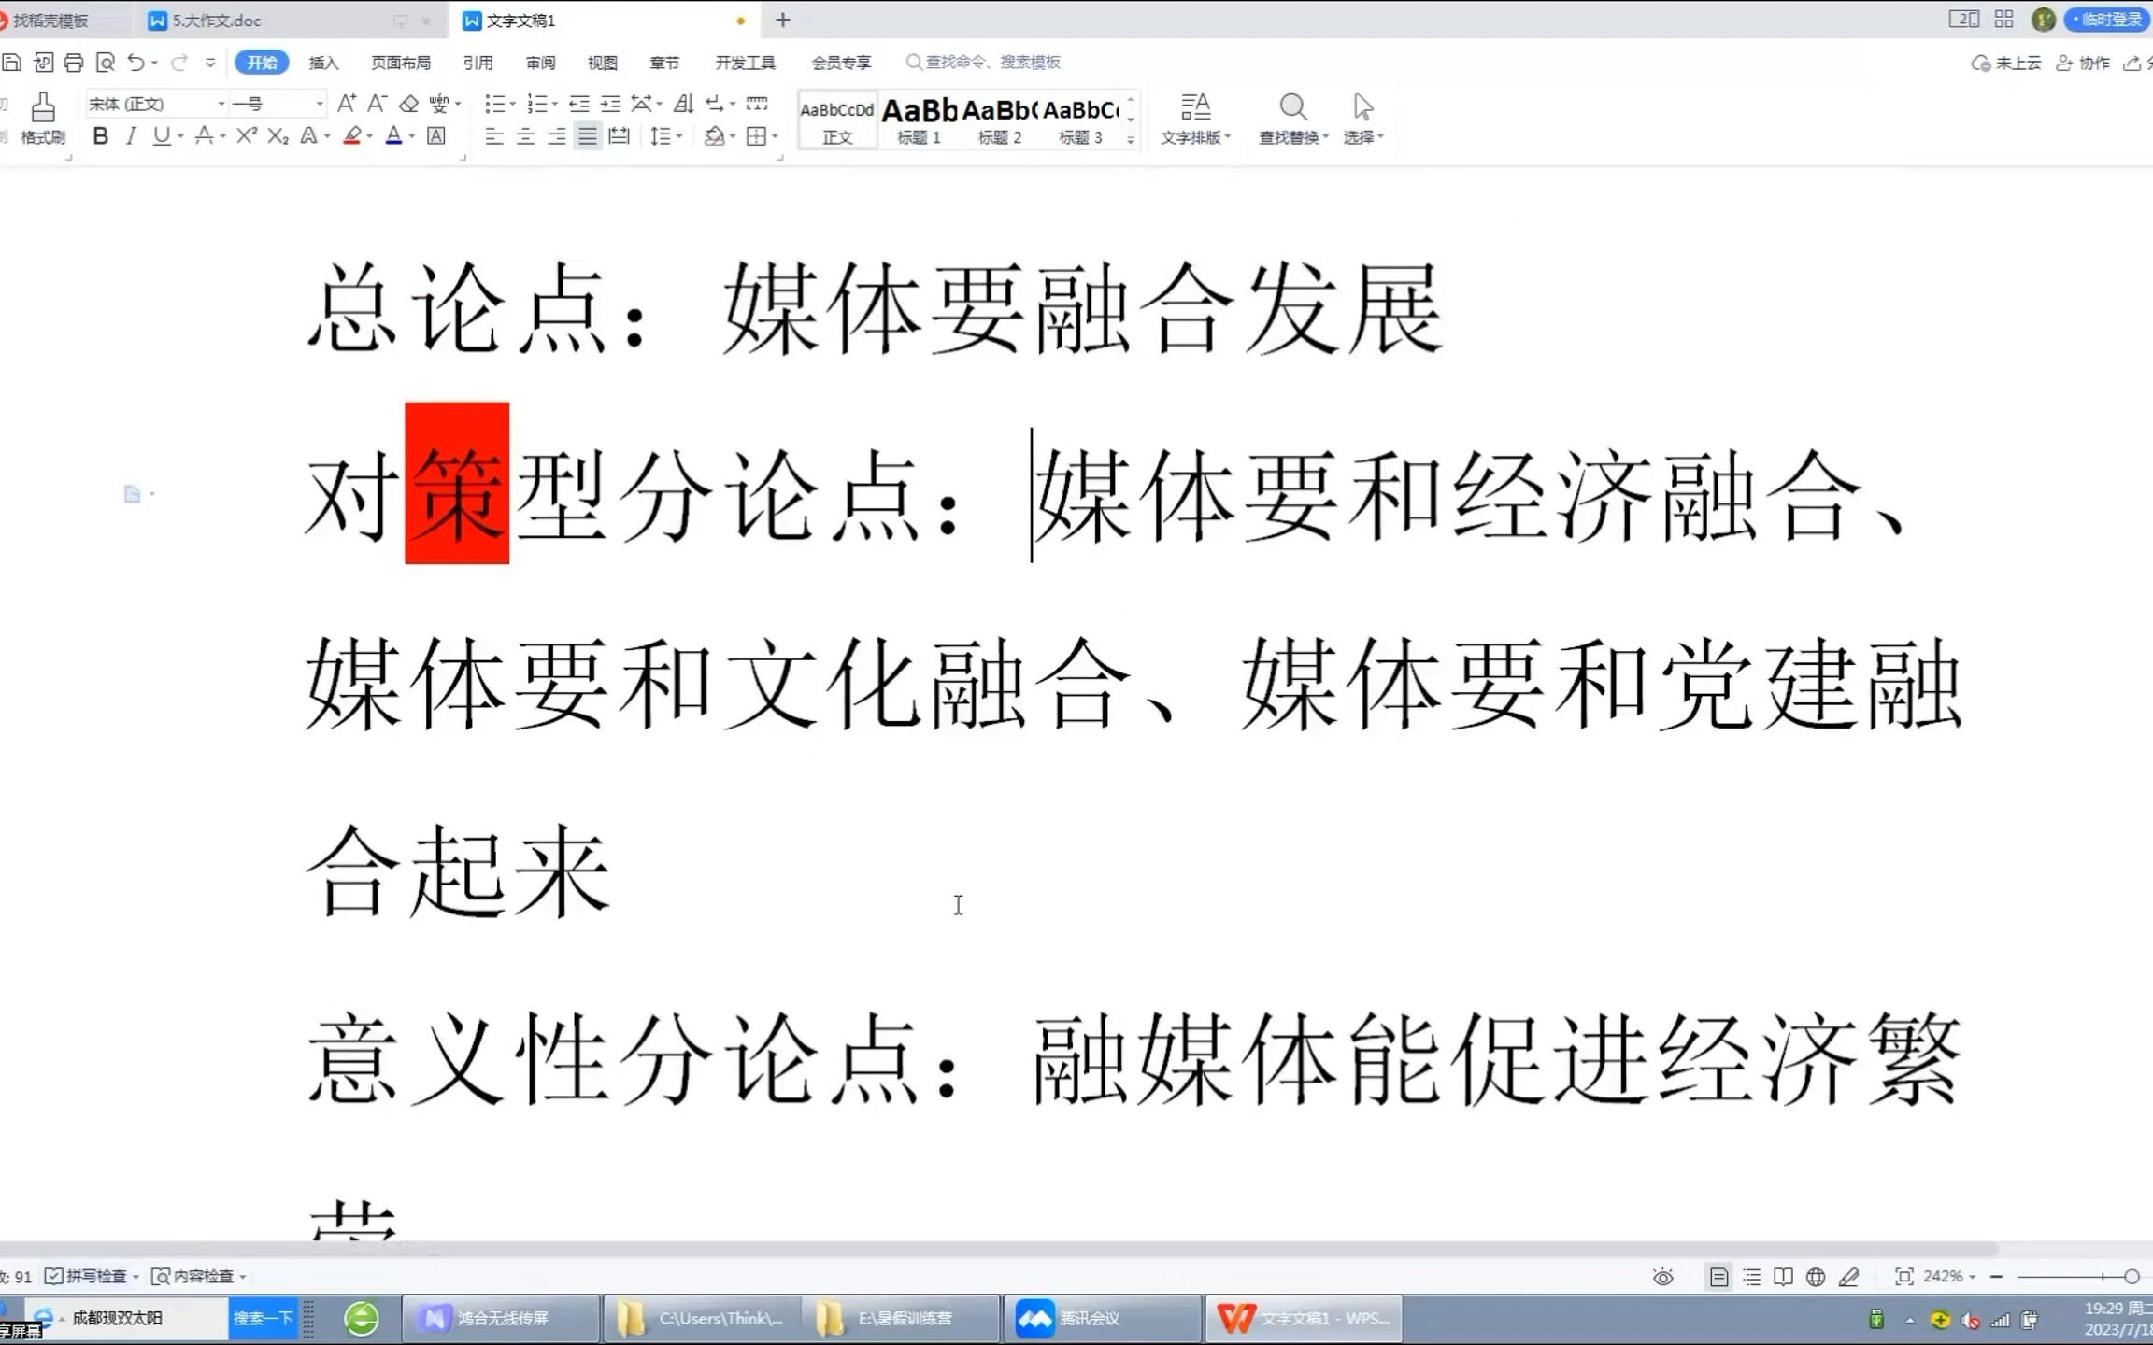Click text highlight color swatch
Screen dimensions: 2153x1345
tap(352, 136)
